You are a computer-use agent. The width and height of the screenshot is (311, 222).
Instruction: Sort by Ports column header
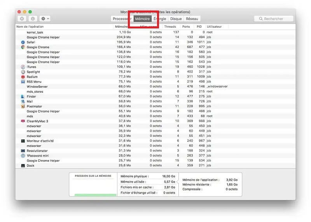point(186,26)
